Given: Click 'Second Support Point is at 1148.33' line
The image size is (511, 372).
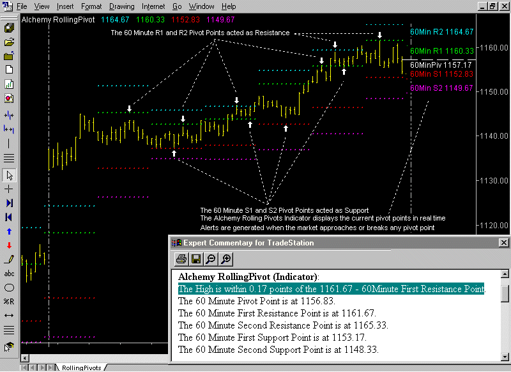Looking at the screenshot, I should (x=278, y=350).
